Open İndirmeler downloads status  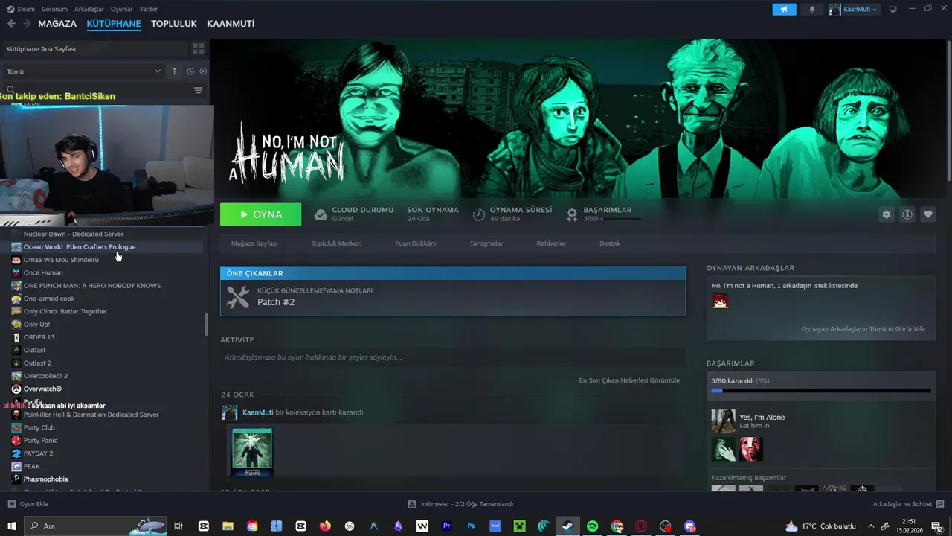coord(461,504)
